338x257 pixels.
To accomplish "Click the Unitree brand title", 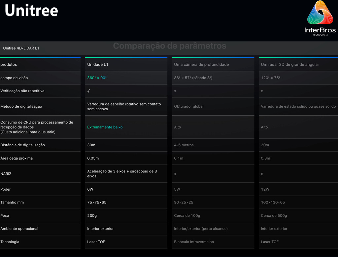I will (x=31, y=10).
